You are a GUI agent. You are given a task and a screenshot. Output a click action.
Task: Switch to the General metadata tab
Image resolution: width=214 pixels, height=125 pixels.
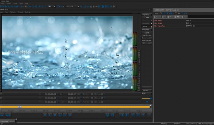click(157, 17)
